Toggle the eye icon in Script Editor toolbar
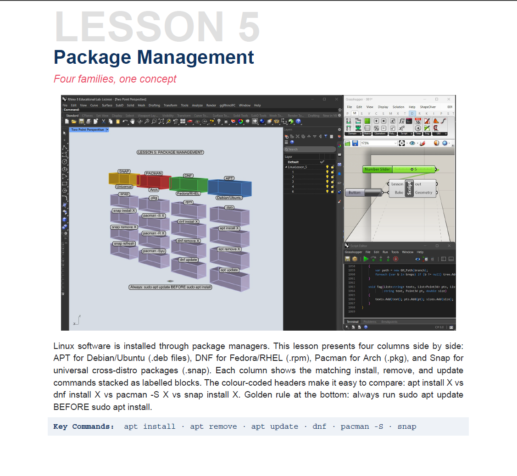 (x=418, y=259)
